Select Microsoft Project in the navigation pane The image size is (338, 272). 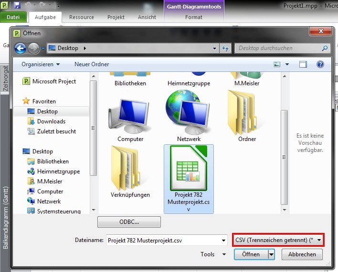(54, 81)
